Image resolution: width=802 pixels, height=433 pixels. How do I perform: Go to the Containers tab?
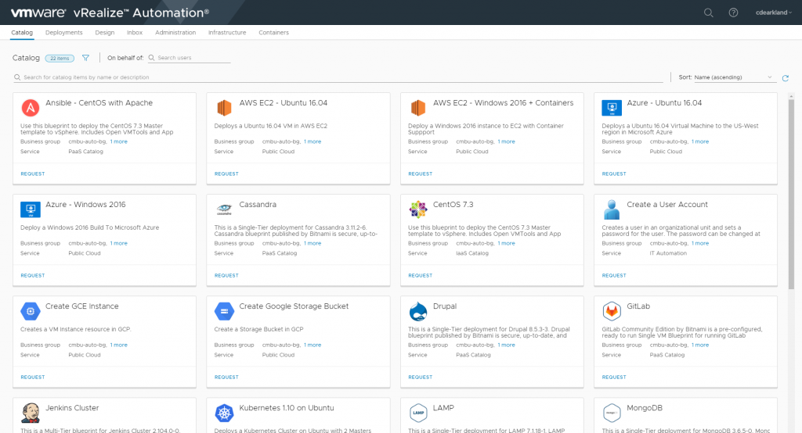273,33
